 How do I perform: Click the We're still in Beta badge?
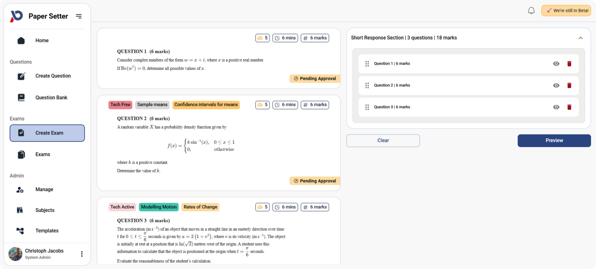click(x=566, y=10)
